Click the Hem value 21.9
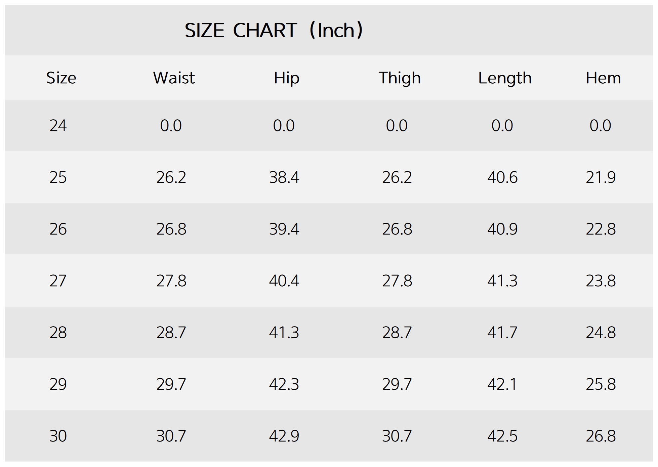658x467 pixels. (x=601, y=177)
